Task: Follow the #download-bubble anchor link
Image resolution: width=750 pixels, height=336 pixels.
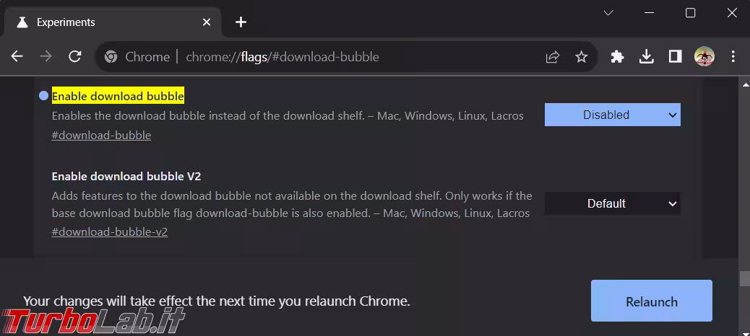Action: (x=101, y=135)
